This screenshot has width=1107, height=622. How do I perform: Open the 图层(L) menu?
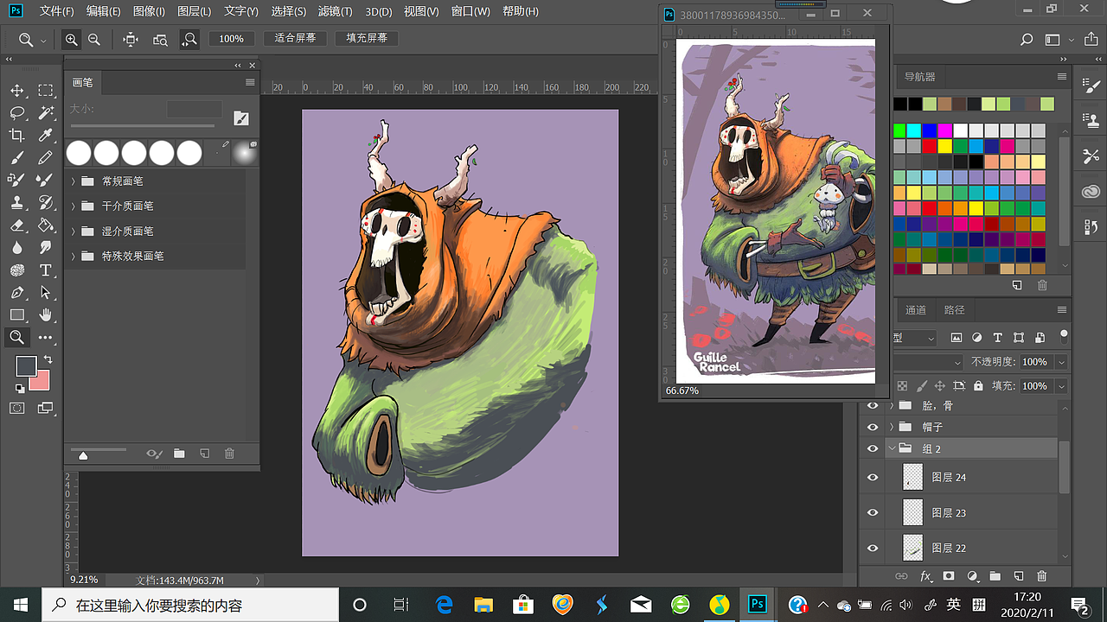(195, 11)
